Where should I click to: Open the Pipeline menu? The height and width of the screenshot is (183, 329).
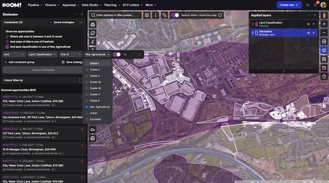tap(35, 5)
